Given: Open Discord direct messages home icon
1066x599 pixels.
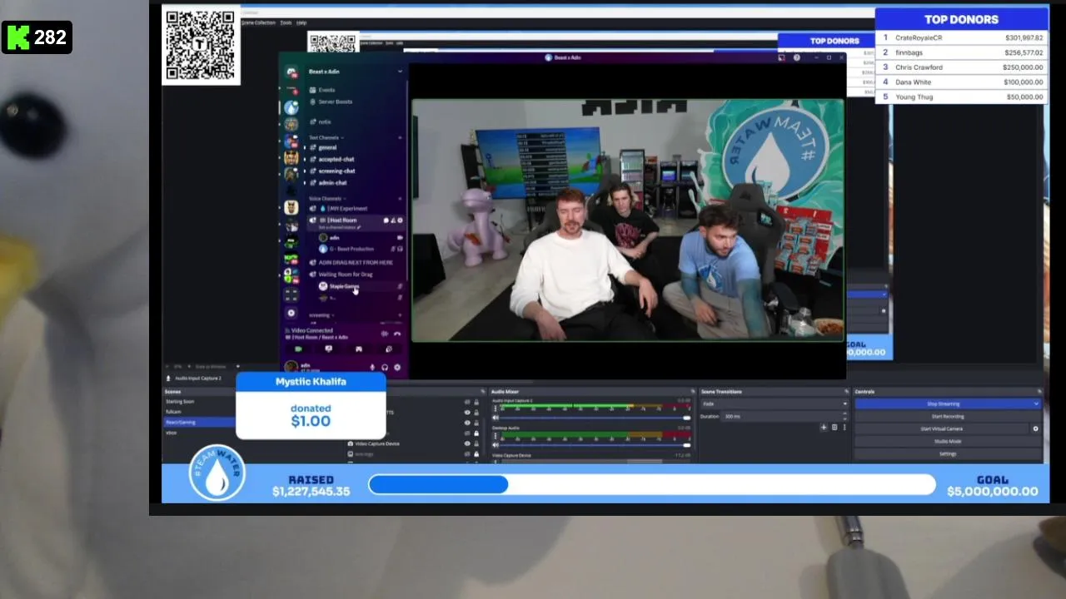Looking at the screenshot, I should 291,72.
